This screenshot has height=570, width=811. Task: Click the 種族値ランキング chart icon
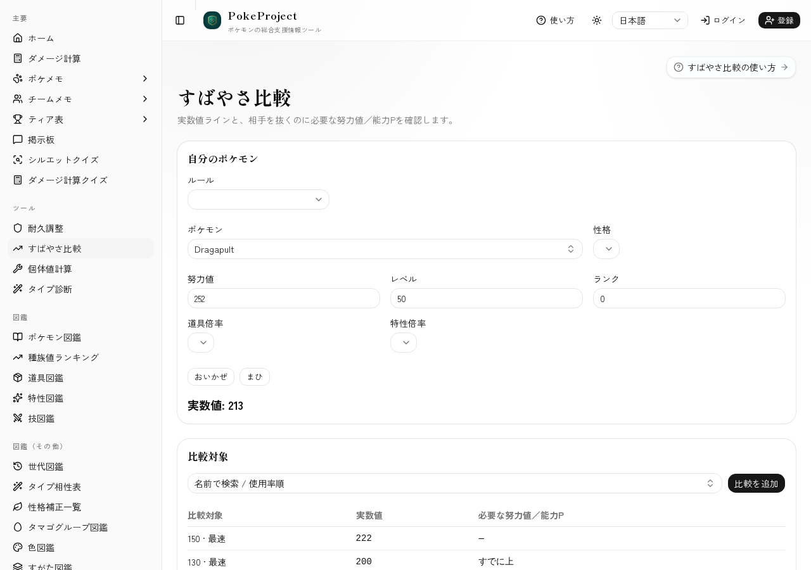pyautogui.click(x=18, y=357)
